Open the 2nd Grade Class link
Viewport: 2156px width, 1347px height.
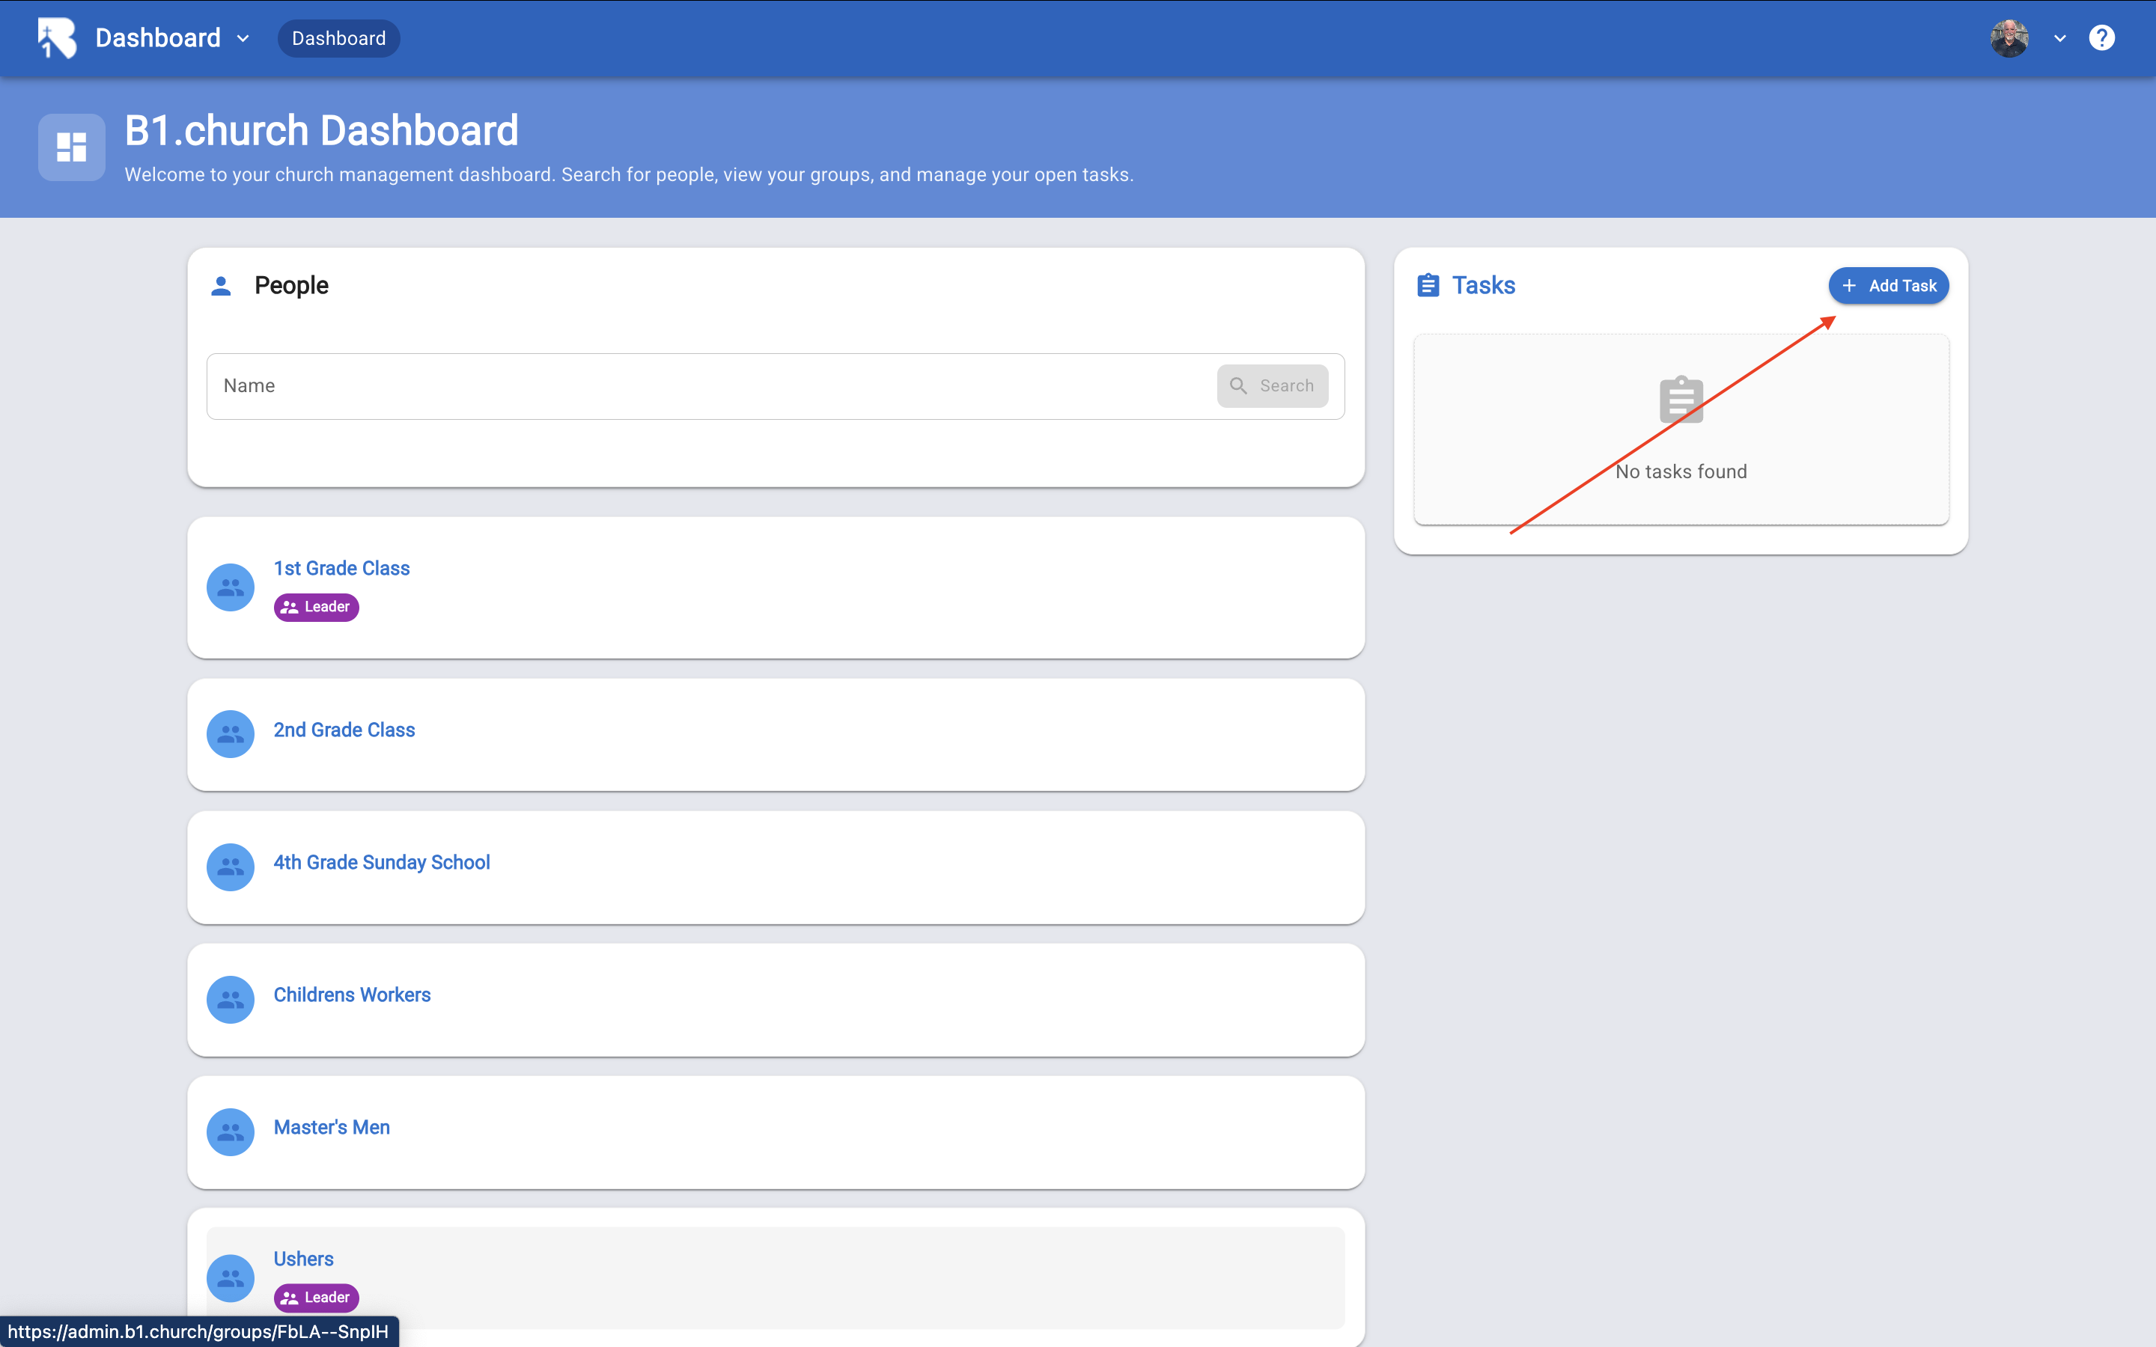coord(344,730)
